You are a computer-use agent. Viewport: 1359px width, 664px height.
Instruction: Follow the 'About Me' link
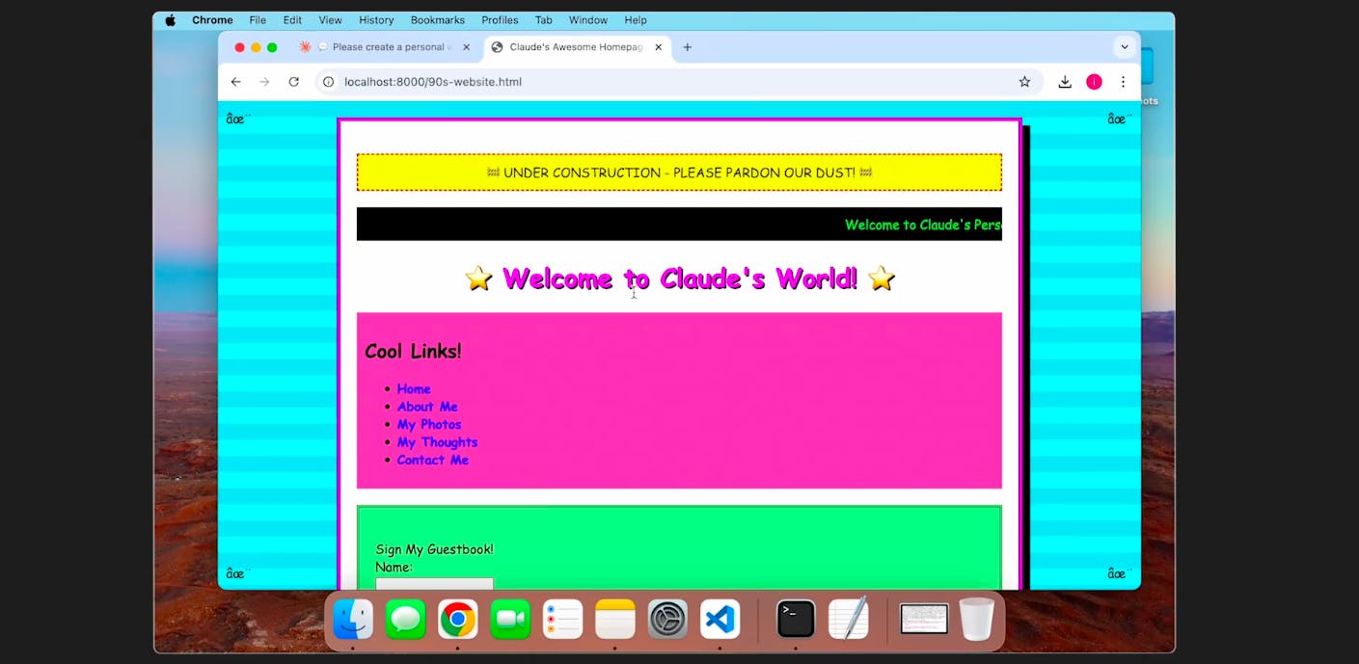click(x=426, y=406)
